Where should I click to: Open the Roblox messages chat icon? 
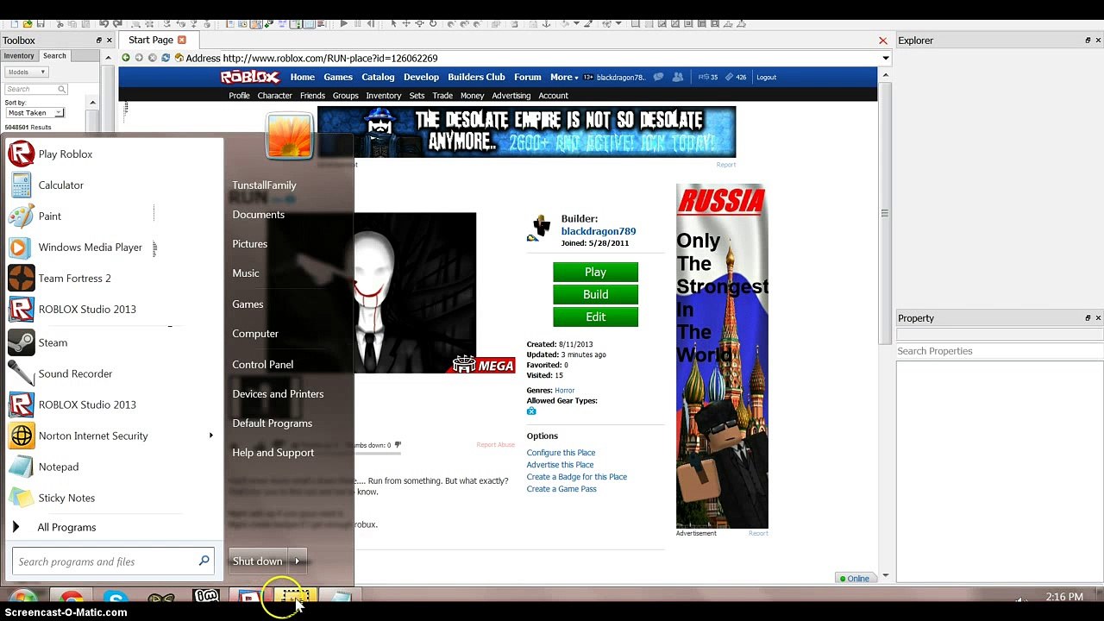(x=659, y=77)
